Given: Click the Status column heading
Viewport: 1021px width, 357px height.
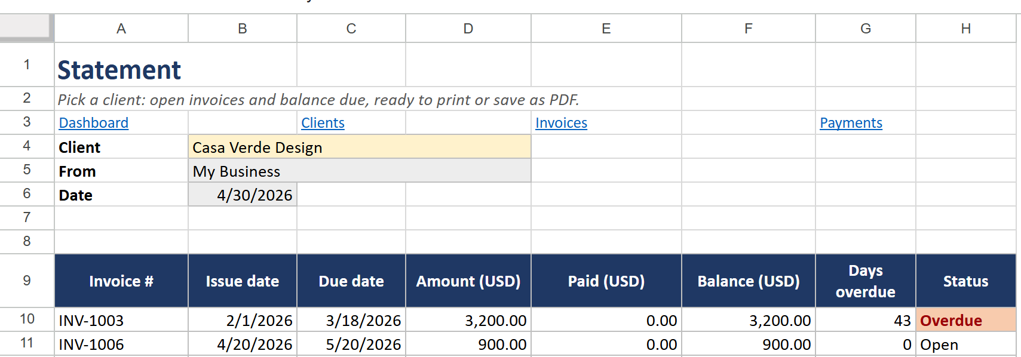Looking at the screenshot, I should point(966,281).
